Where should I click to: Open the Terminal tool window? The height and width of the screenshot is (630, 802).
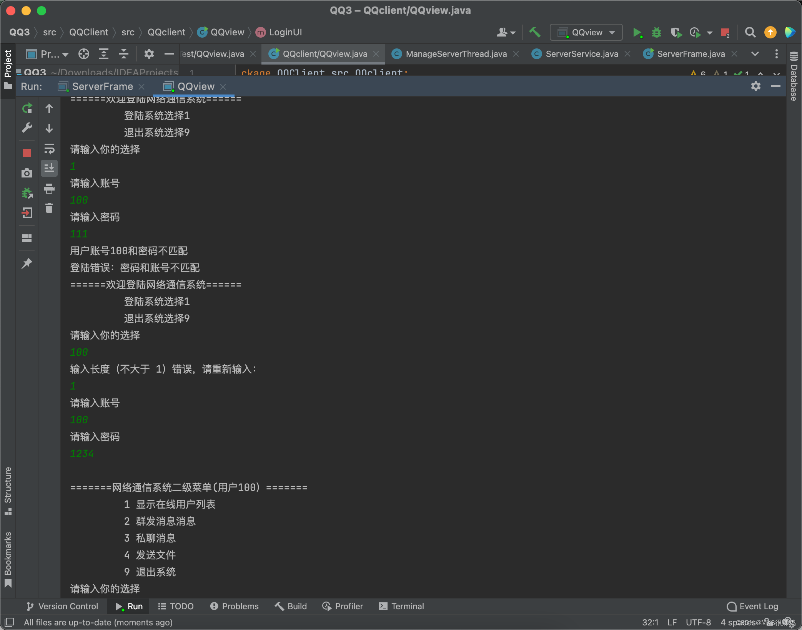tap(401, 606)
